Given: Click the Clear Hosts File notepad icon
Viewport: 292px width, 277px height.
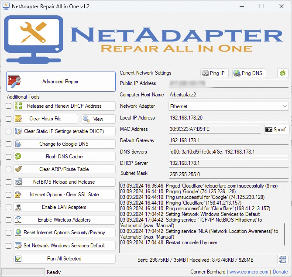Looking at the screenshot, I should [18, 119].
